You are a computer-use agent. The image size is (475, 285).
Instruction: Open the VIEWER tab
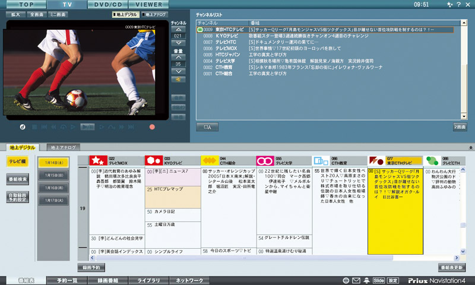click(149, 4)
